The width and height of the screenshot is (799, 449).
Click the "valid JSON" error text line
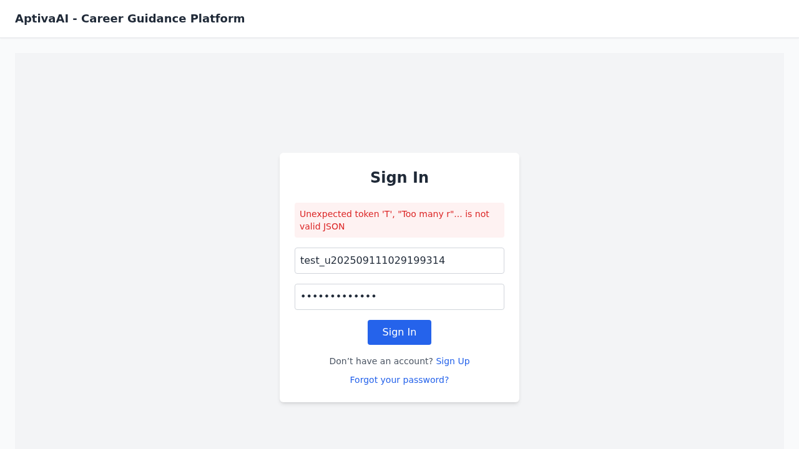click(322, 226)
